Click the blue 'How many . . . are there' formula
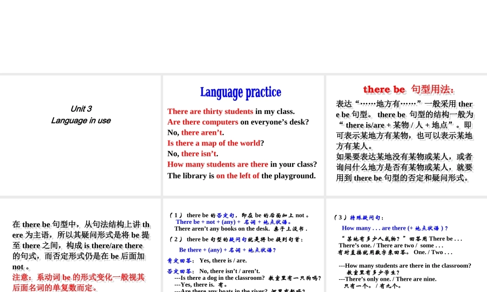This screenshot has height=292, width=487. click(394, 228)
